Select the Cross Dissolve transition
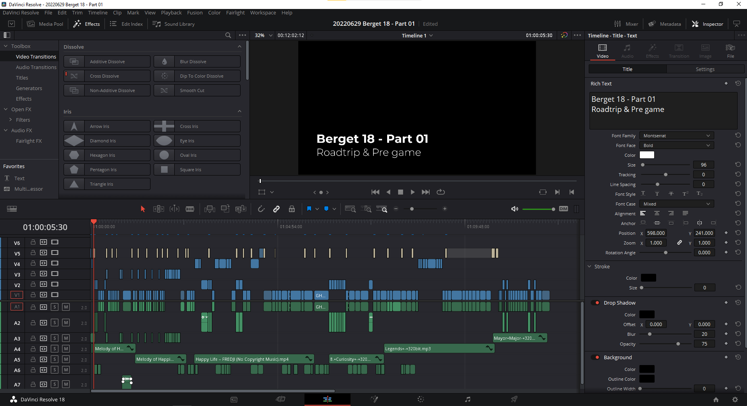Screen dimensions: 747x406 [107, 76]
